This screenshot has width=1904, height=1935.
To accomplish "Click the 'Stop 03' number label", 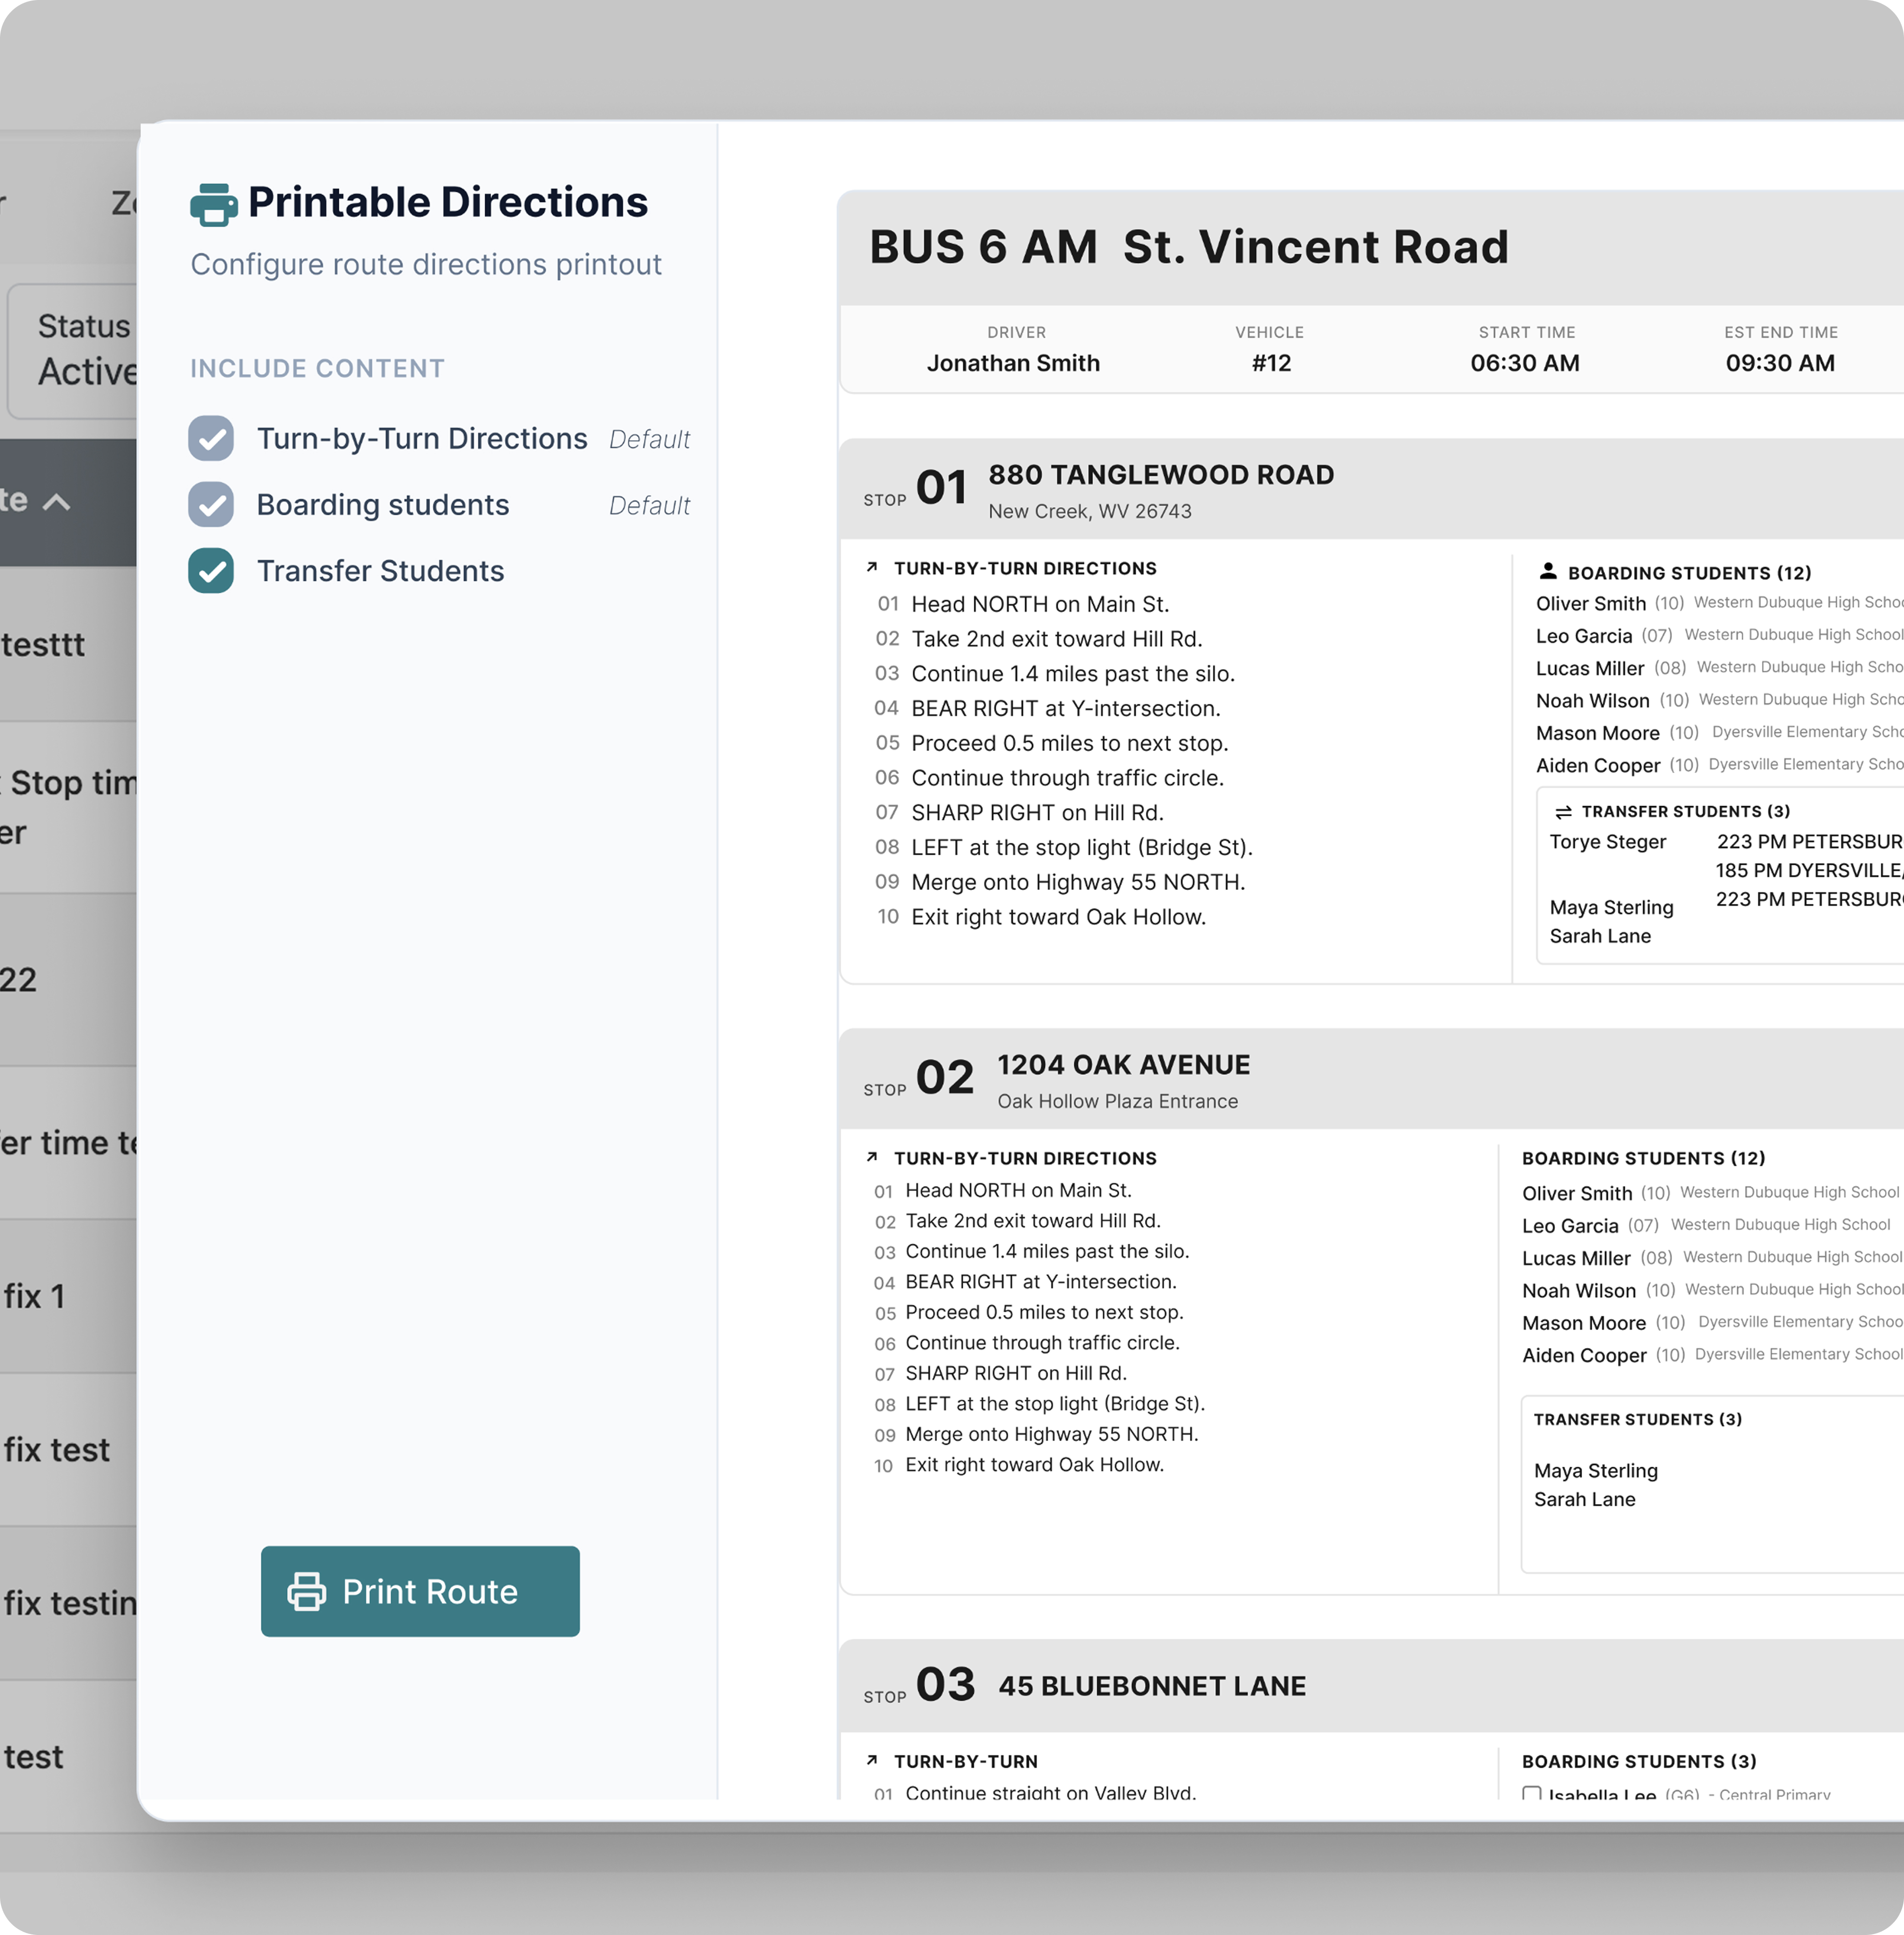I will (x=945, y=1684).
